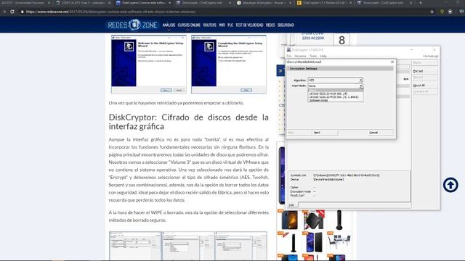This screenshot has width=465, height=261.
Task: Go to the SEGURIDAD nav link
Action: point(286,25)
